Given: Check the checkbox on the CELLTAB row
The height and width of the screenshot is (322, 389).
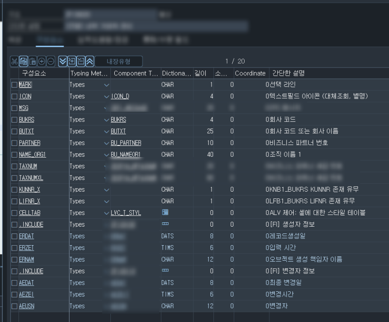Looking at the screenshot, I should 15,213.
